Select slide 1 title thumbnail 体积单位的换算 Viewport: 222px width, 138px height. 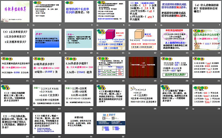15,12
